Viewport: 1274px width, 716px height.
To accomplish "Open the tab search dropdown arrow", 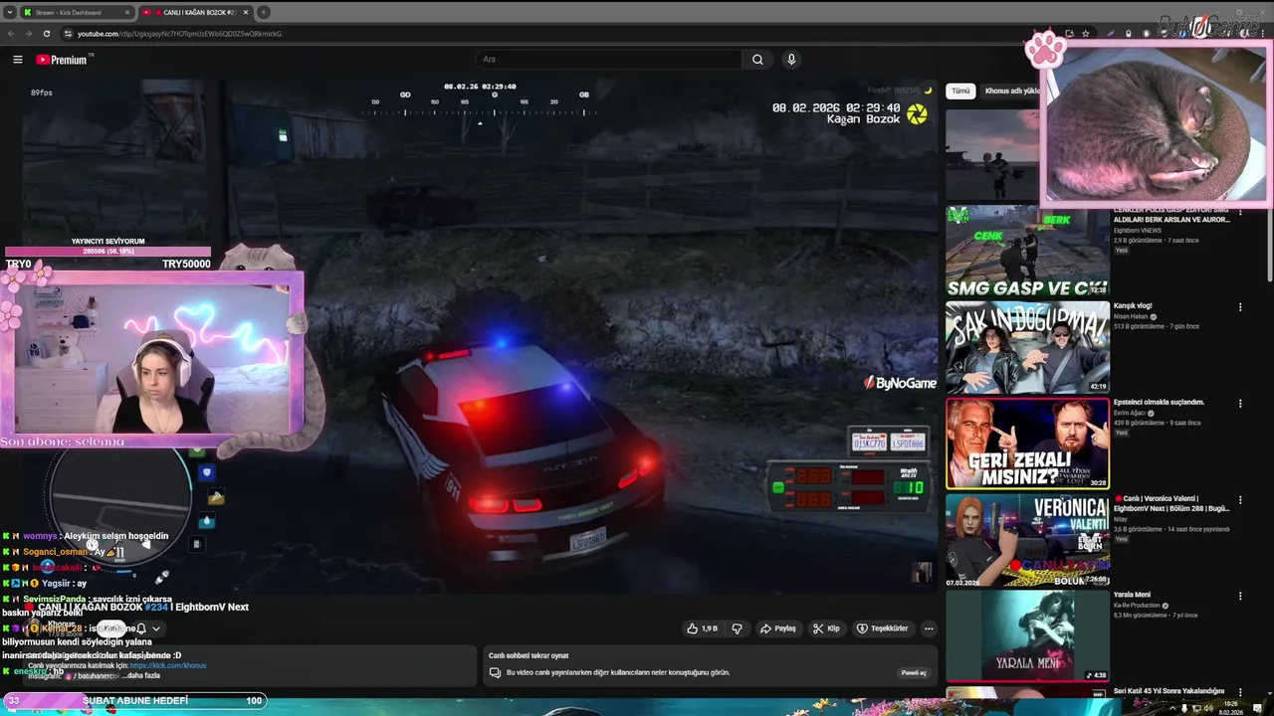I will tap(10, 13).
